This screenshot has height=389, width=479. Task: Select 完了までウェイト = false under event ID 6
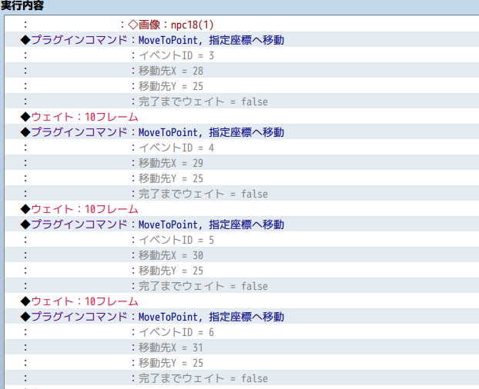pos(242,378)
